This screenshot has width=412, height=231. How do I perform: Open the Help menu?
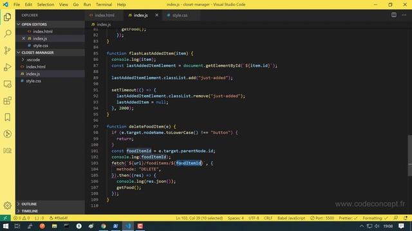[x=121, y=4]
